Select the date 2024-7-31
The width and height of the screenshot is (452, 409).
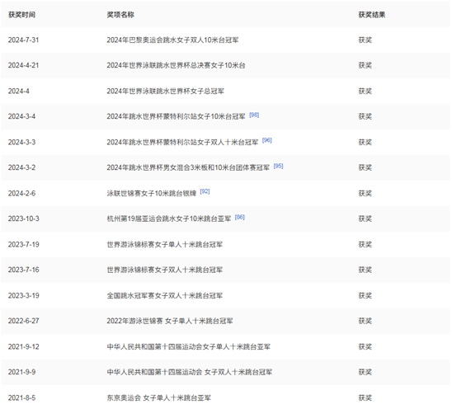click(x=23, y=40)
